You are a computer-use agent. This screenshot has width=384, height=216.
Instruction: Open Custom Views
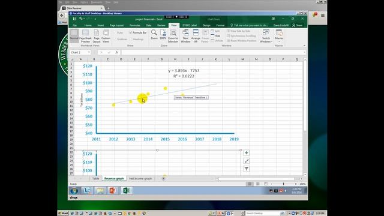106,36
